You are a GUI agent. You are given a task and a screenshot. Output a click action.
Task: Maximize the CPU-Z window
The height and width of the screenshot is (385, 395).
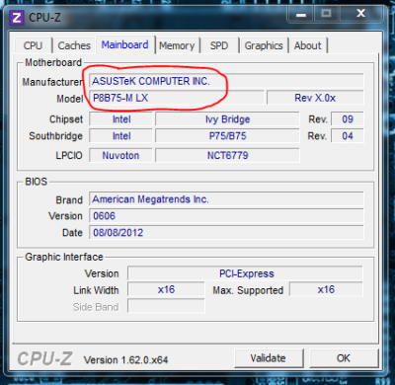tap(326, 14)
